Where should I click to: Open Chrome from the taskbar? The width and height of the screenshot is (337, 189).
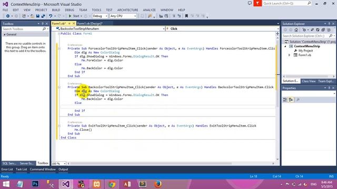pos(112,184)
